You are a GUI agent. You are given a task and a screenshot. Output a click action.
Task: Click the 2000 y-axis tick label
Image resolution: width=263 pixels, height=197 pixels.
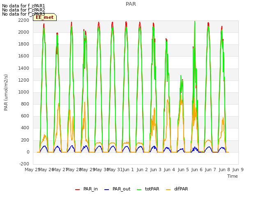pos(24,32)
